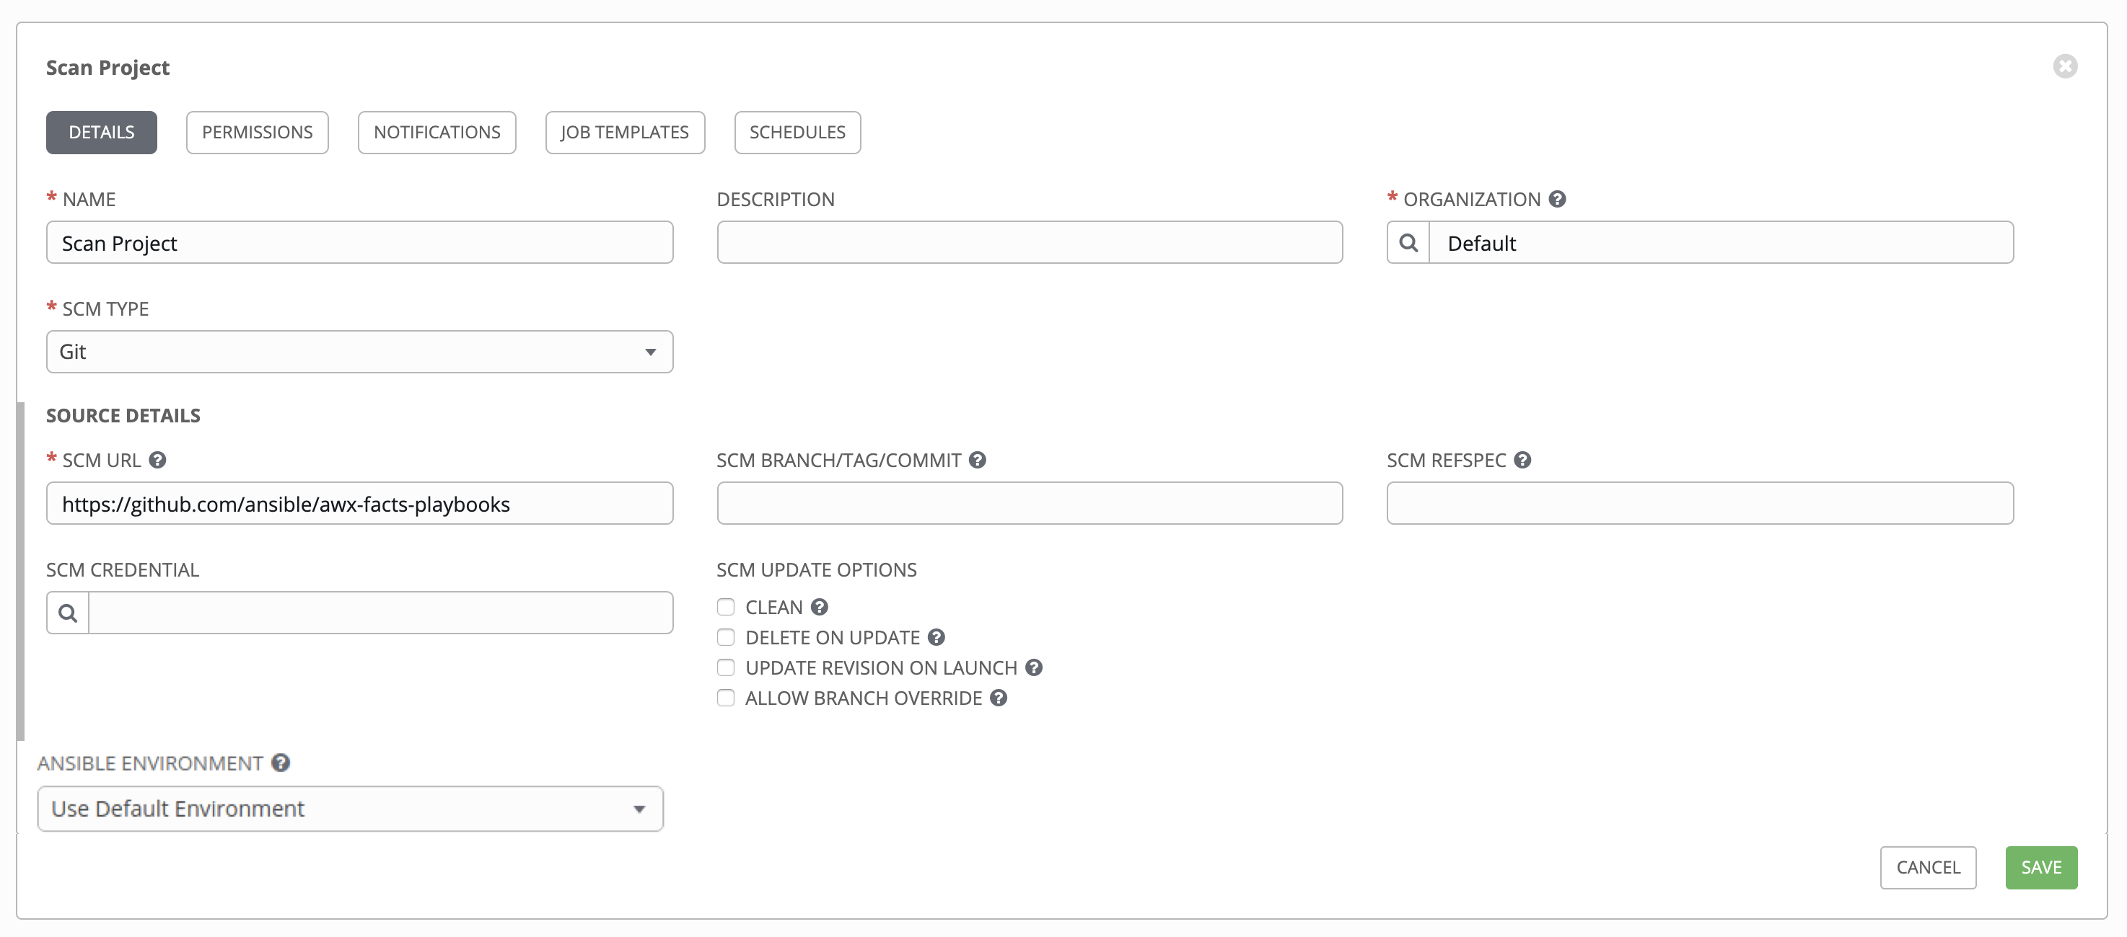Open the Organization lookup search icon
Image resolution: width=2127 pixels, height=937 pixels.
click(x=1408, y=242)
